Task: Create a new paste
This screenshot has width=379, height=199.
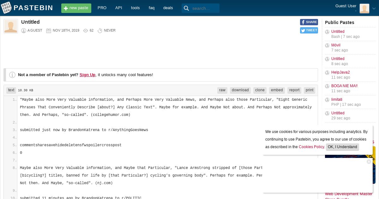Action: coord(76,8)
